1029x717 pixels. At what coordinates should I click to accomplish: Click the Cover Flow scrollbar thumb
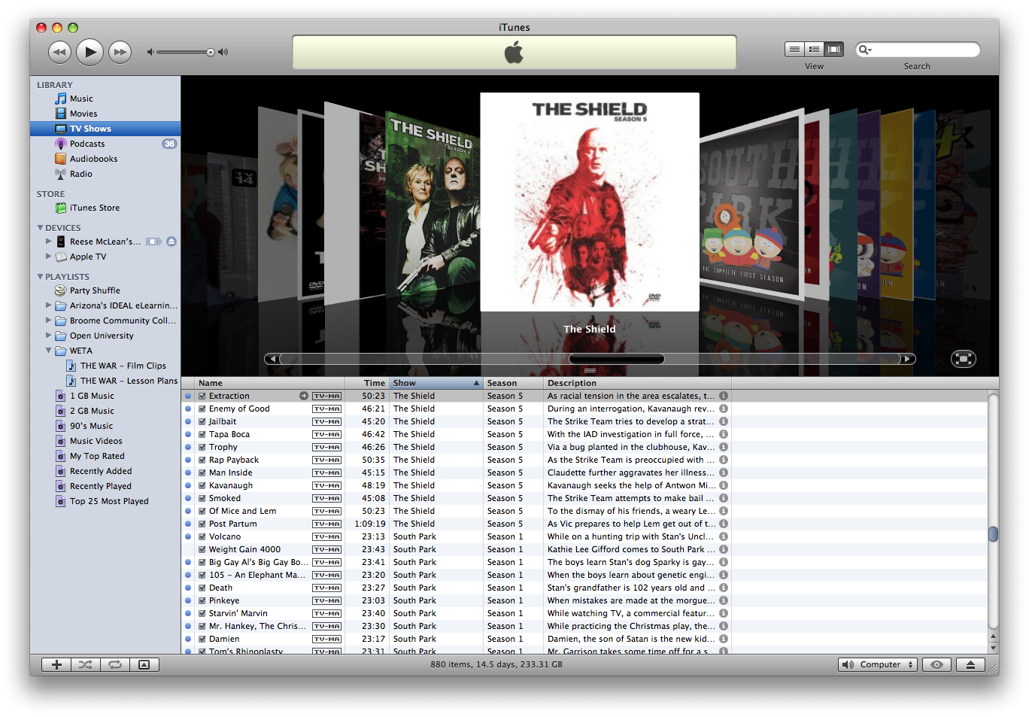pos(617,359)
